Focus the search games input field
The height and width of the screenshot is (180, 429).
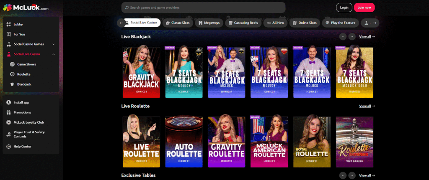(x=203, y=8)
